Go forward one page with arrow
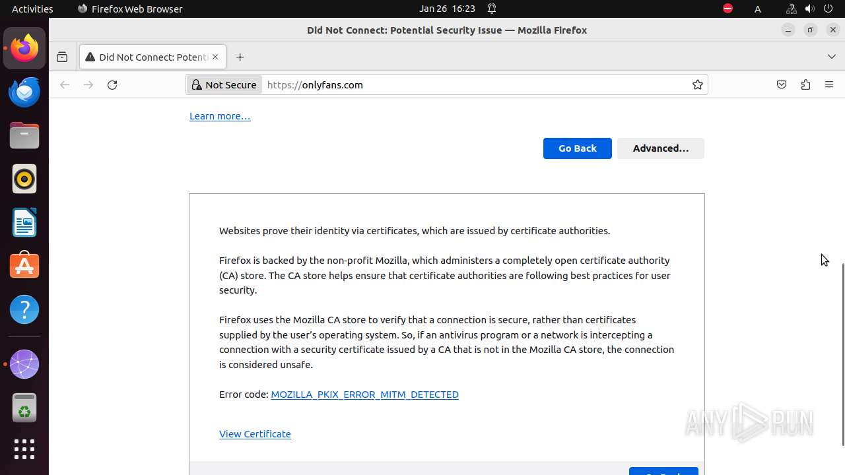The height and width of the screenshot is (475, 845). pos(88,85)
